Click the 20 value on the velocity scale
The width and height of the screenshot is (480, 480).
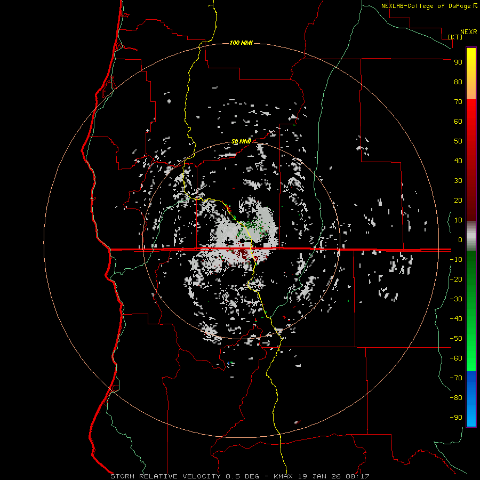pyautogui.click(x=458, y=201)
